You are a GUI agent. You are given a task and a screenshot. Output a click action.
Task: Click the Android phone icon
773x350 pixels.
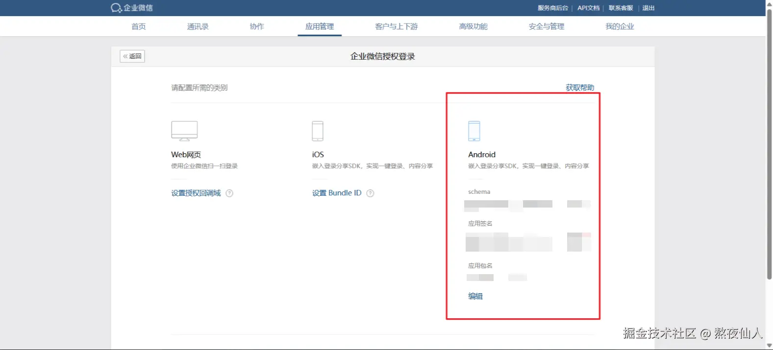click(x=474, y=131)
